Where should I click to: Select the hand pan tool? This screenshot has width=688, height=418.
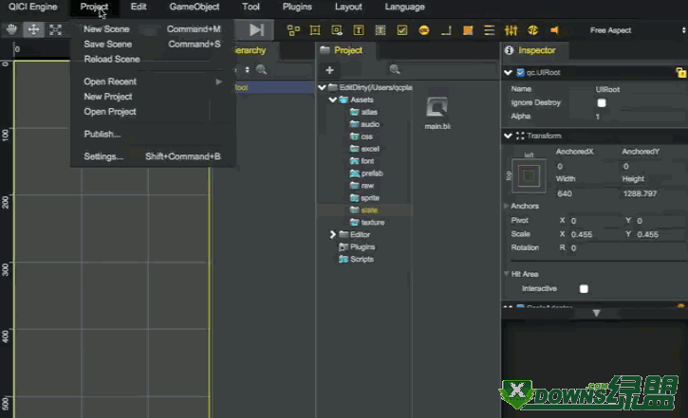pos(11,29)
